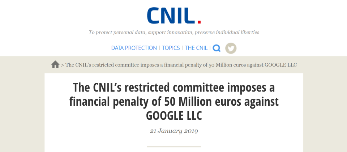
Task: Click the separator between TOPICS and THE CNIL
Action: click(x=182, y=48)
